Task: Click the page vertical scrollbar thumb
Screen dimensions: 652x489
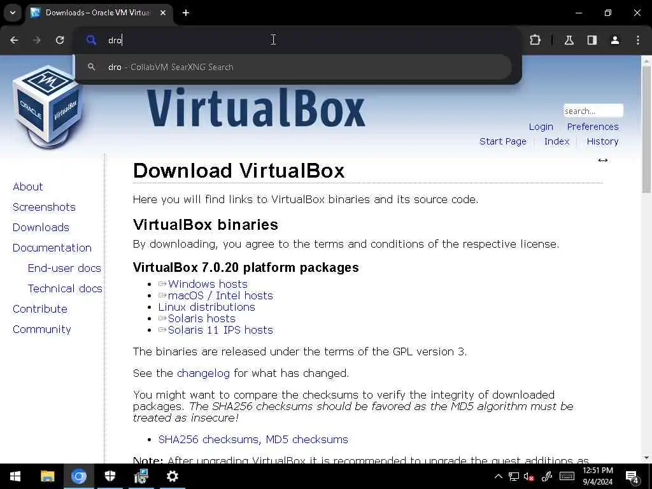Action: (x=646, y=129)
